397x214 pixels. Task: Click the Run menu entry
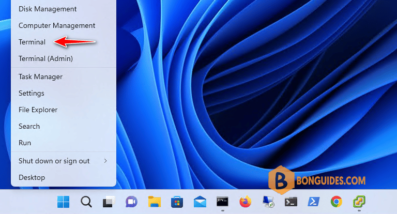pos(25,143)
